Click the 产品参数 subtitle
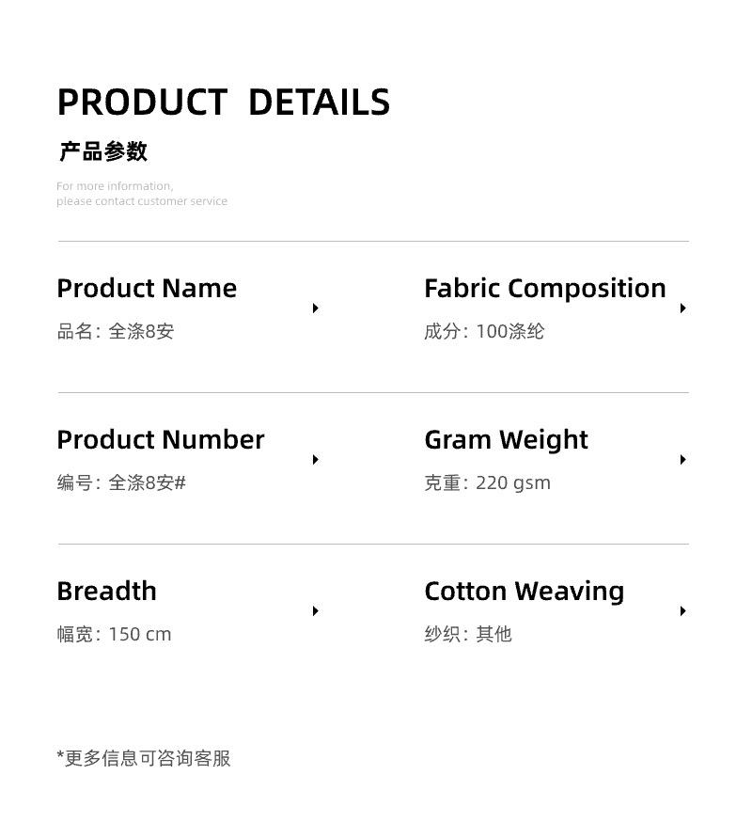The height and width of the screenshot is (838, 752). (103, 151)
